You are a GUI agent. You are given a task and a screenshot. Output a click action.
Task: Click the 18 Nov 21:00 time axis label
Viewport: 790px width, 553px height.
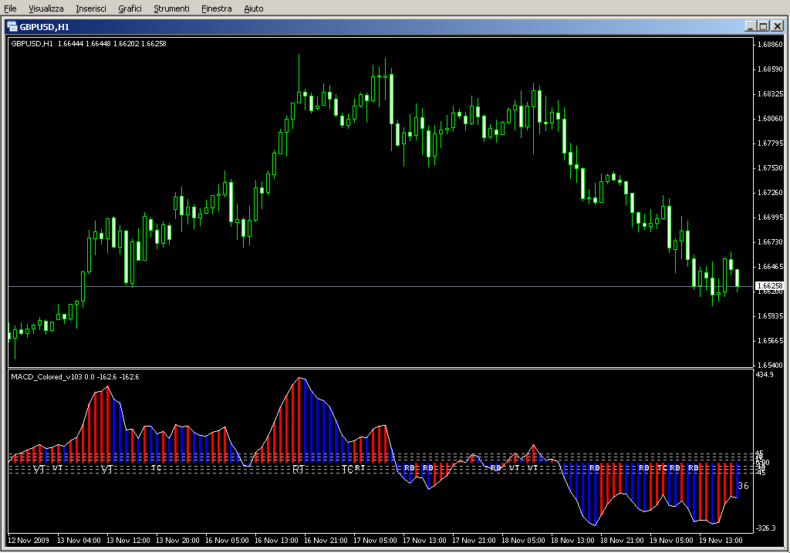click(622, 541)
